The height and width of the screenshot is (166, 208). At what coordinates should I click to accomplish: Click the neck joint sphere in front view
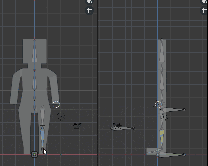pyautogui.click(x=35, y=71)
